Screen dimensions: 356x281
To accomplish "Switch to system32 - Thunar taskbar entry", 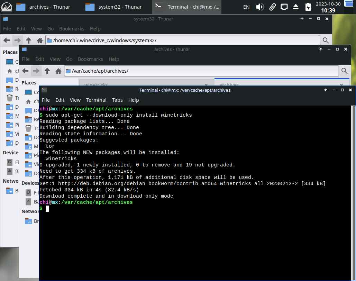I will [113, 7].
